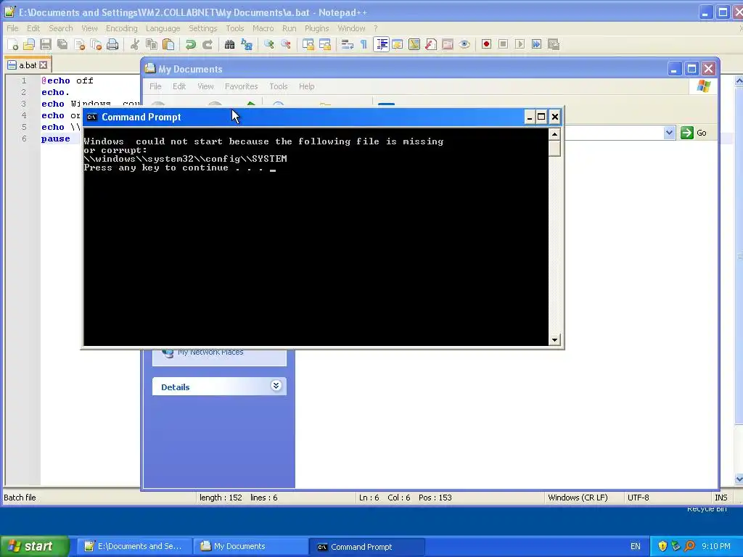
Task: Click Run Macro Multiple Times icon
Action: tap(536, 44)
